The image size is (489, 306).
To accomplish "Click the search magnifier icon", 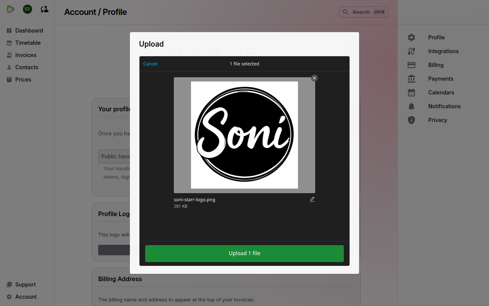I will (x=345, y=12).
